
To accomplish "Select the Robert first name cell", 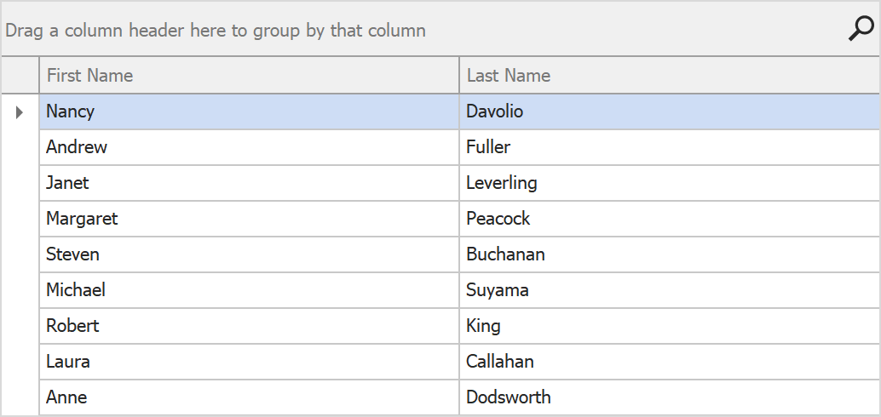I will click(x=72, y=326).
